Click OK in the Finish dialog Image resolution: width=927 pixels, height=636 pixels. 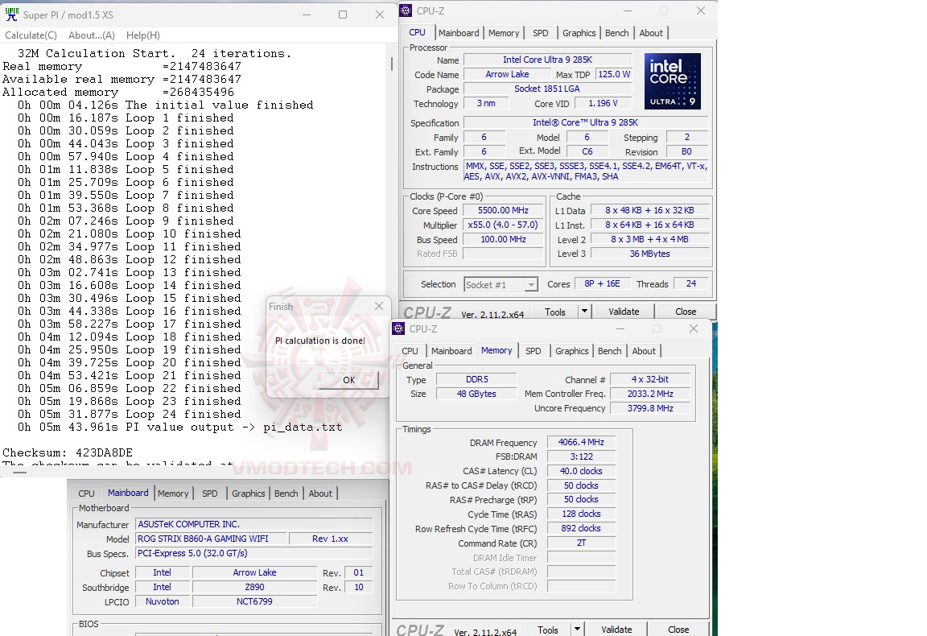(348, 380)
